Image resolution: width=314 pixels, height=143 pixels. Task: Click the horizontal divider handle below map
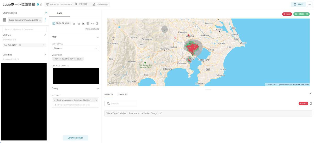pos(208,90)
